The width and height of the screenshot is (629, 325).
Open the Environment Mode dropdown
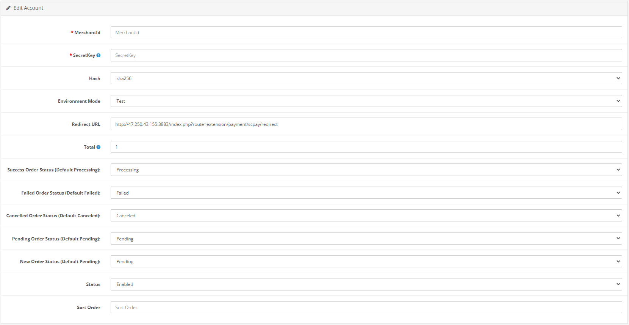(x=366, y=101)
